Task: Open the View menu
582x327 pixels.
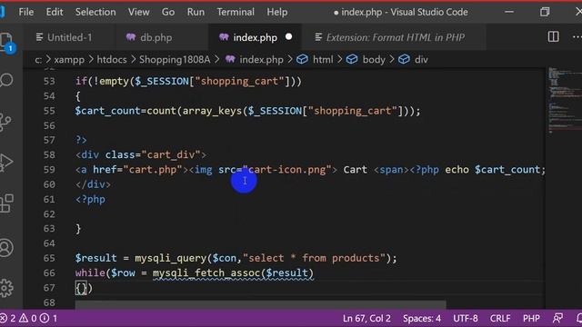Action: point(139,12)
